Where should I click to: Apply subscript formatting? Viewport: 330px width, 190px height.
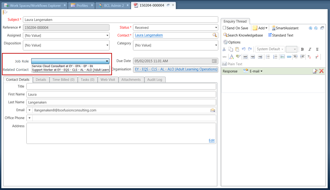(309, 57)
